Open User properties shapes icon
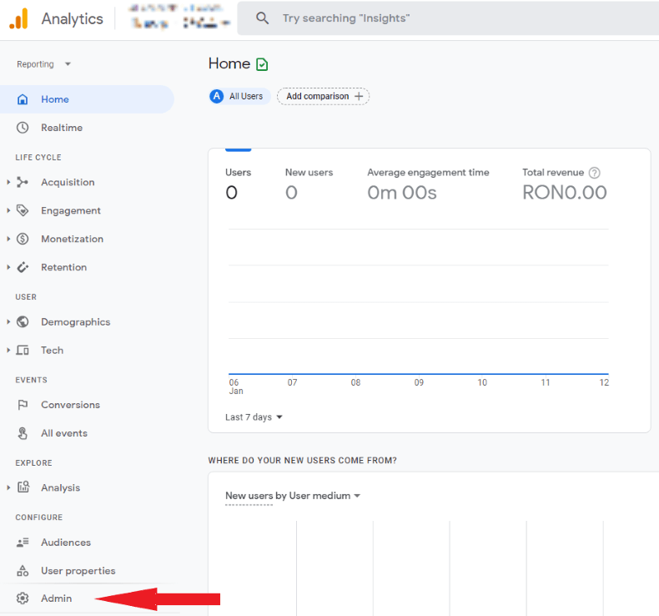 23,571
